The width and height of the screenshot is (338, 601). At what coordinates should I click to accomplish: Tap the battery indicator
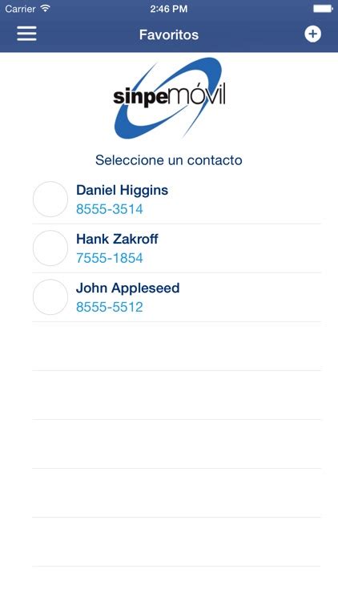pyautogui.click(x=323, y=9)
